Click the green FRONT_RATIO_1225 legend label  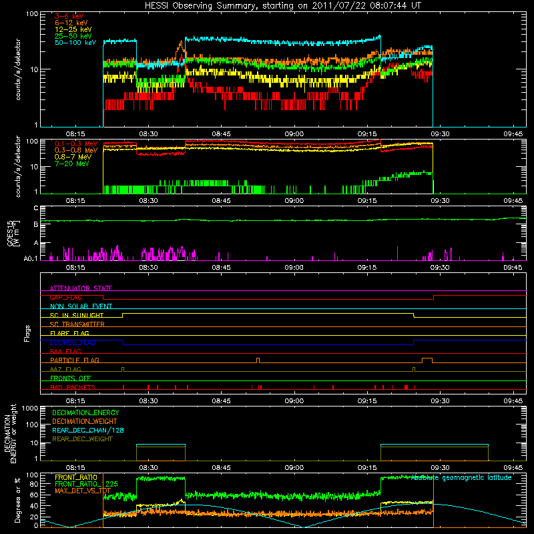click(86, 484)
